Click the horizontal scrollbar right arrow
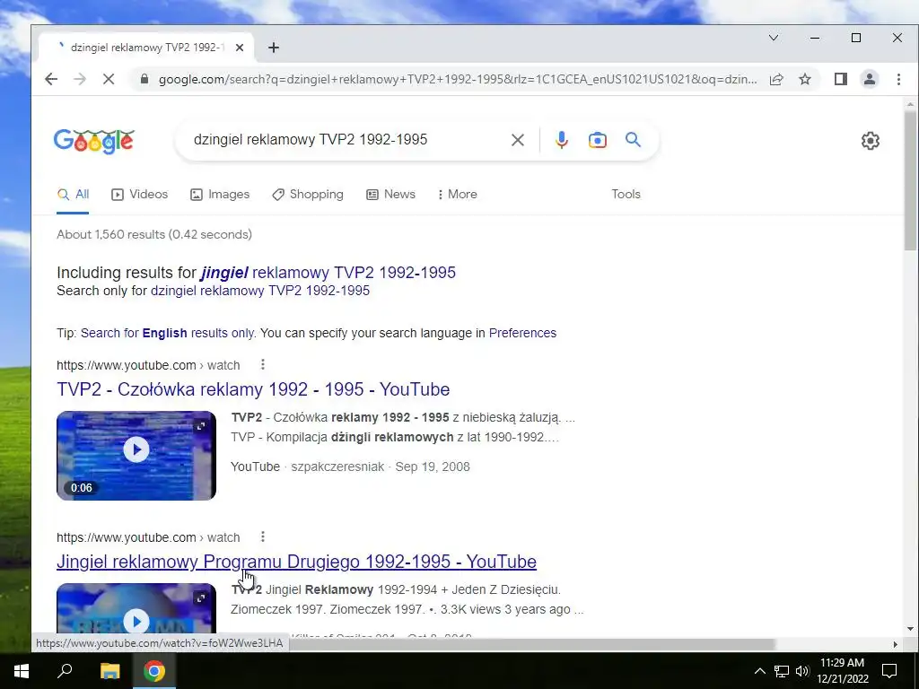 click(x=895, y=644)
